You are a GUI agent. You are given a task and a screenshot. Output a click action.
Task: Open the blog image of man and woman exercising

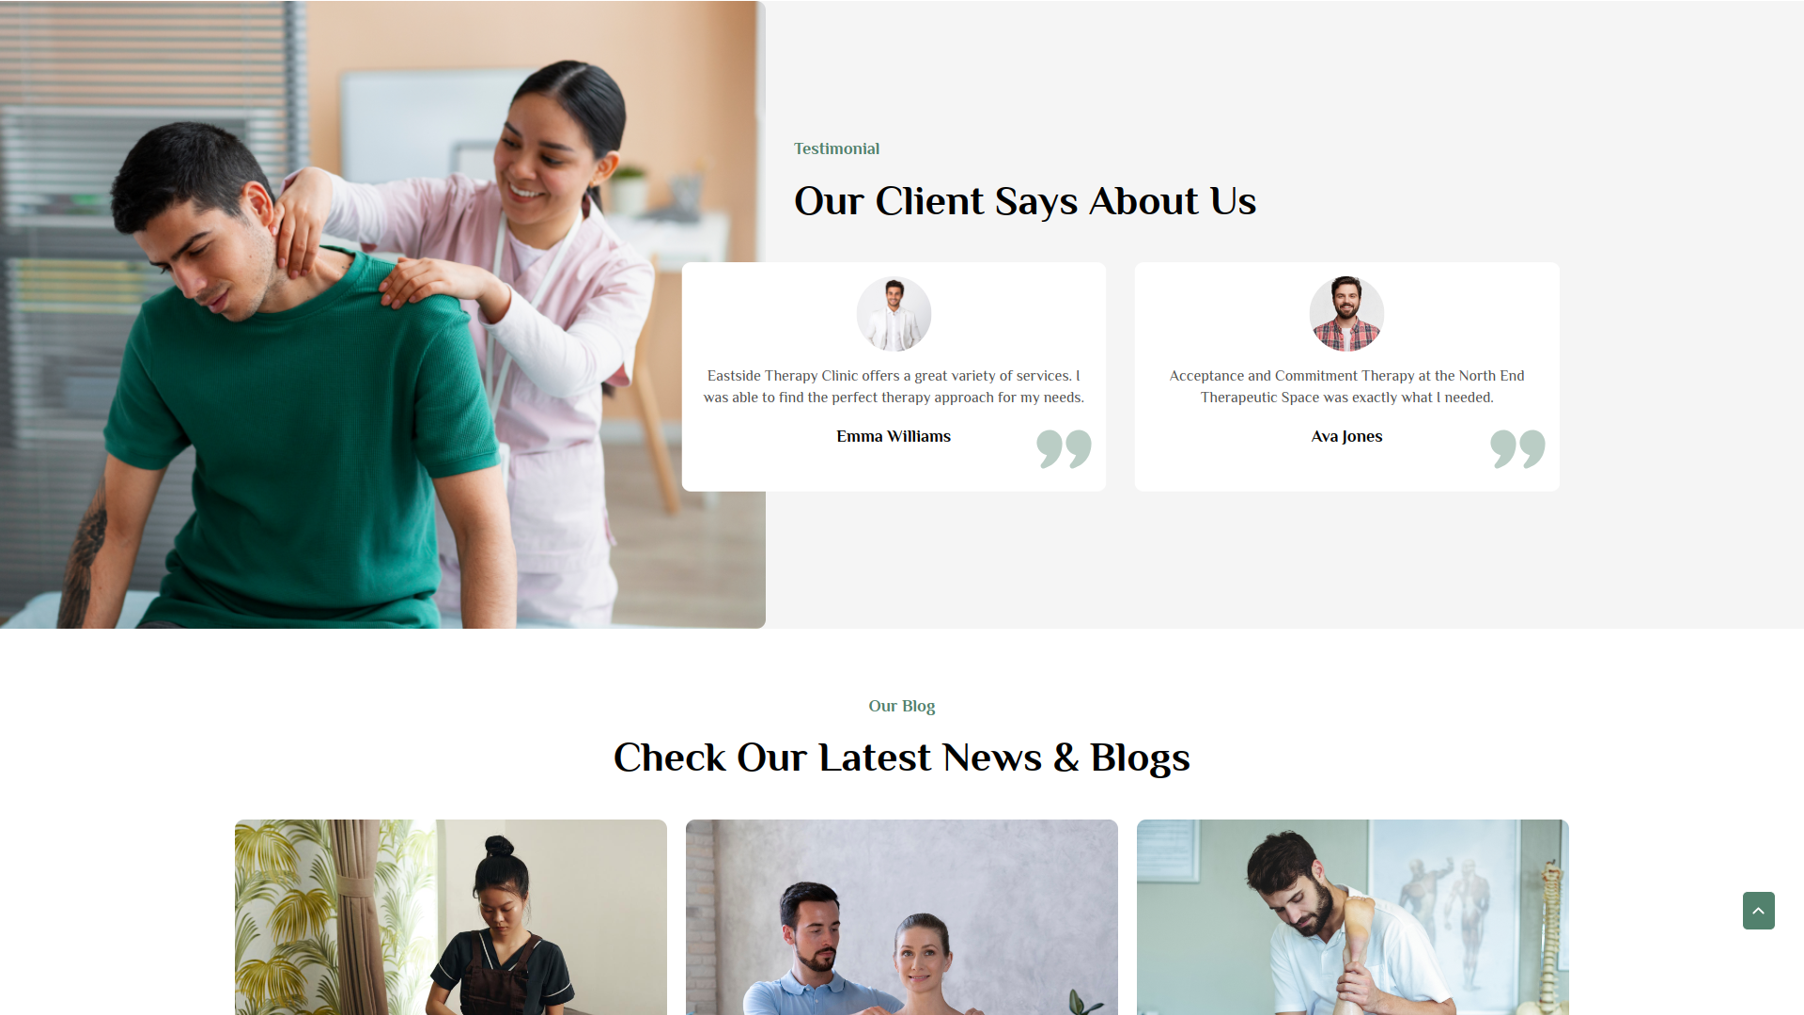pos(902,917)
